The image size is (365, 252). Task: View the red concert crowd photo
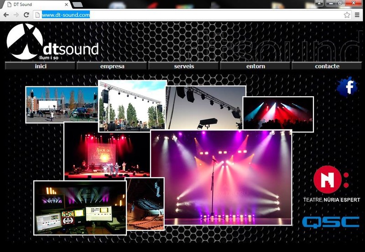click(278, 114)
